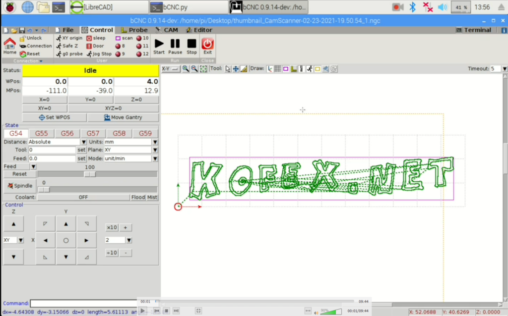Expand the Connection group arrow
Screen dimensions: 508x316
[x=41, y=61]
